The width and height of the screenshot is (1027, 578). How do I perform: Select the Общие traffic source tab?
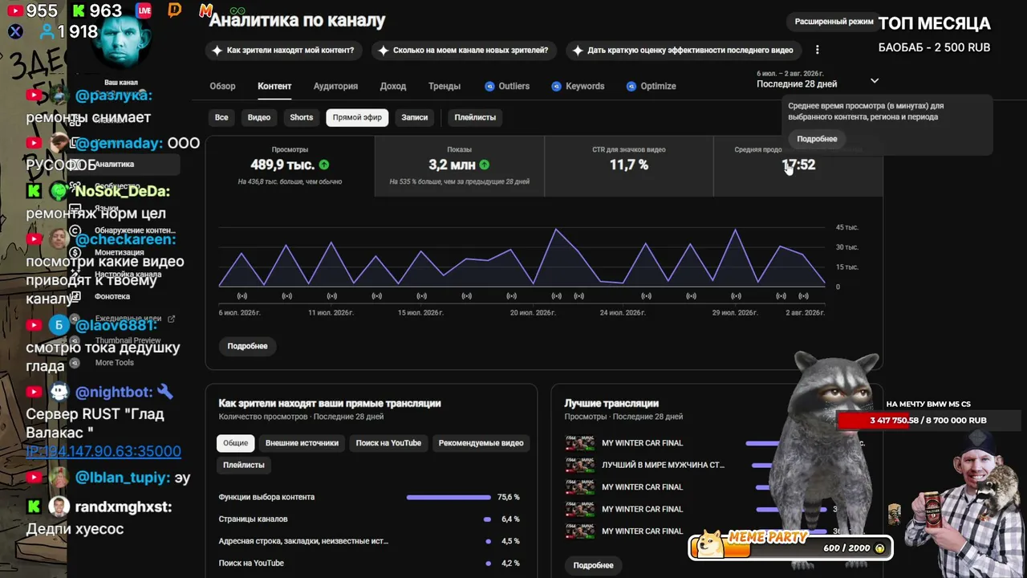coord(236,443)
